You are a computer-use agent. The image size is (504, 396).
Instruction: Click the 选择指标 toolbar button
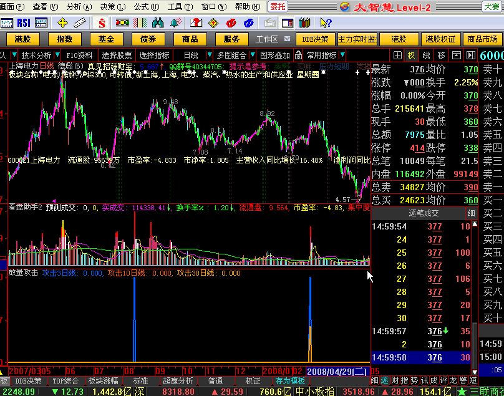click(x=154, y=56)
